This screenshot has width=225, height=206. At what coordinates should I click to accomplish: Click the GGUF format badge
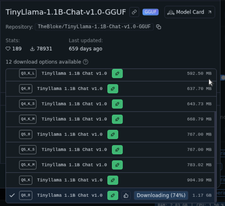(151, 12)
